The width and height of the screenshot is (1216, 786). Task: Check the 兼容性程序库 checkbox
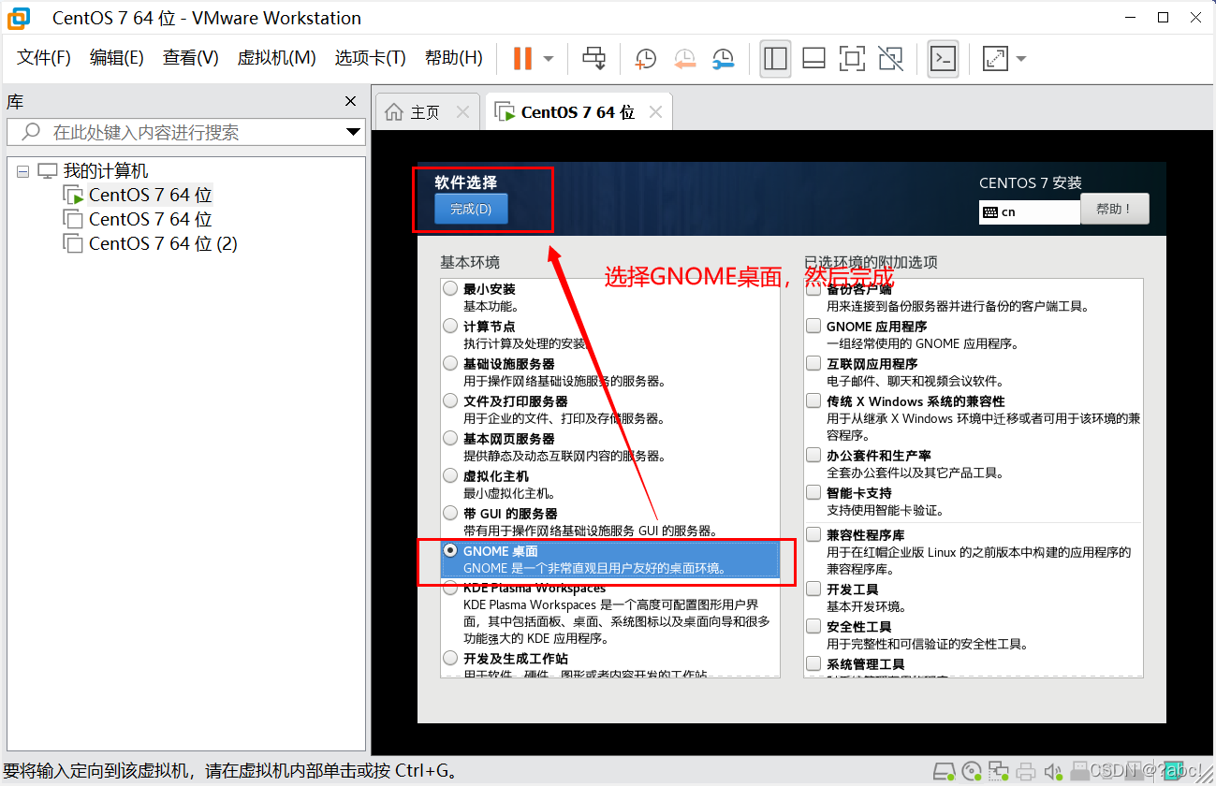pos(813,535)
